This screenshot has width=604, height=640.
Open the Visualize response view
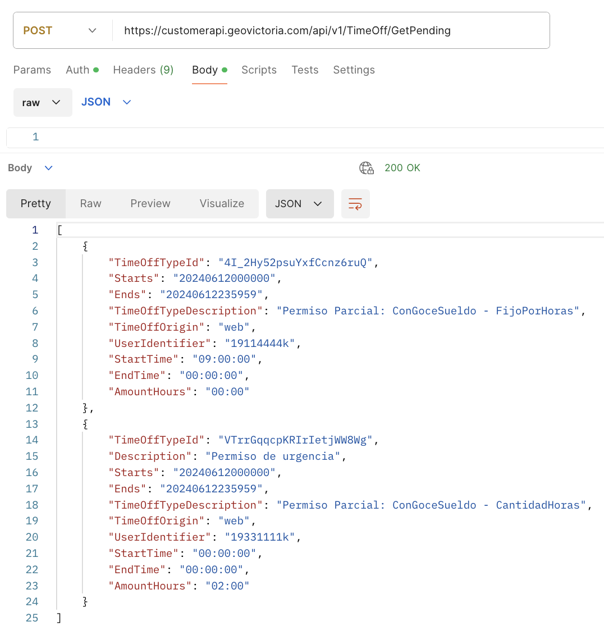[x=222, y=204]
